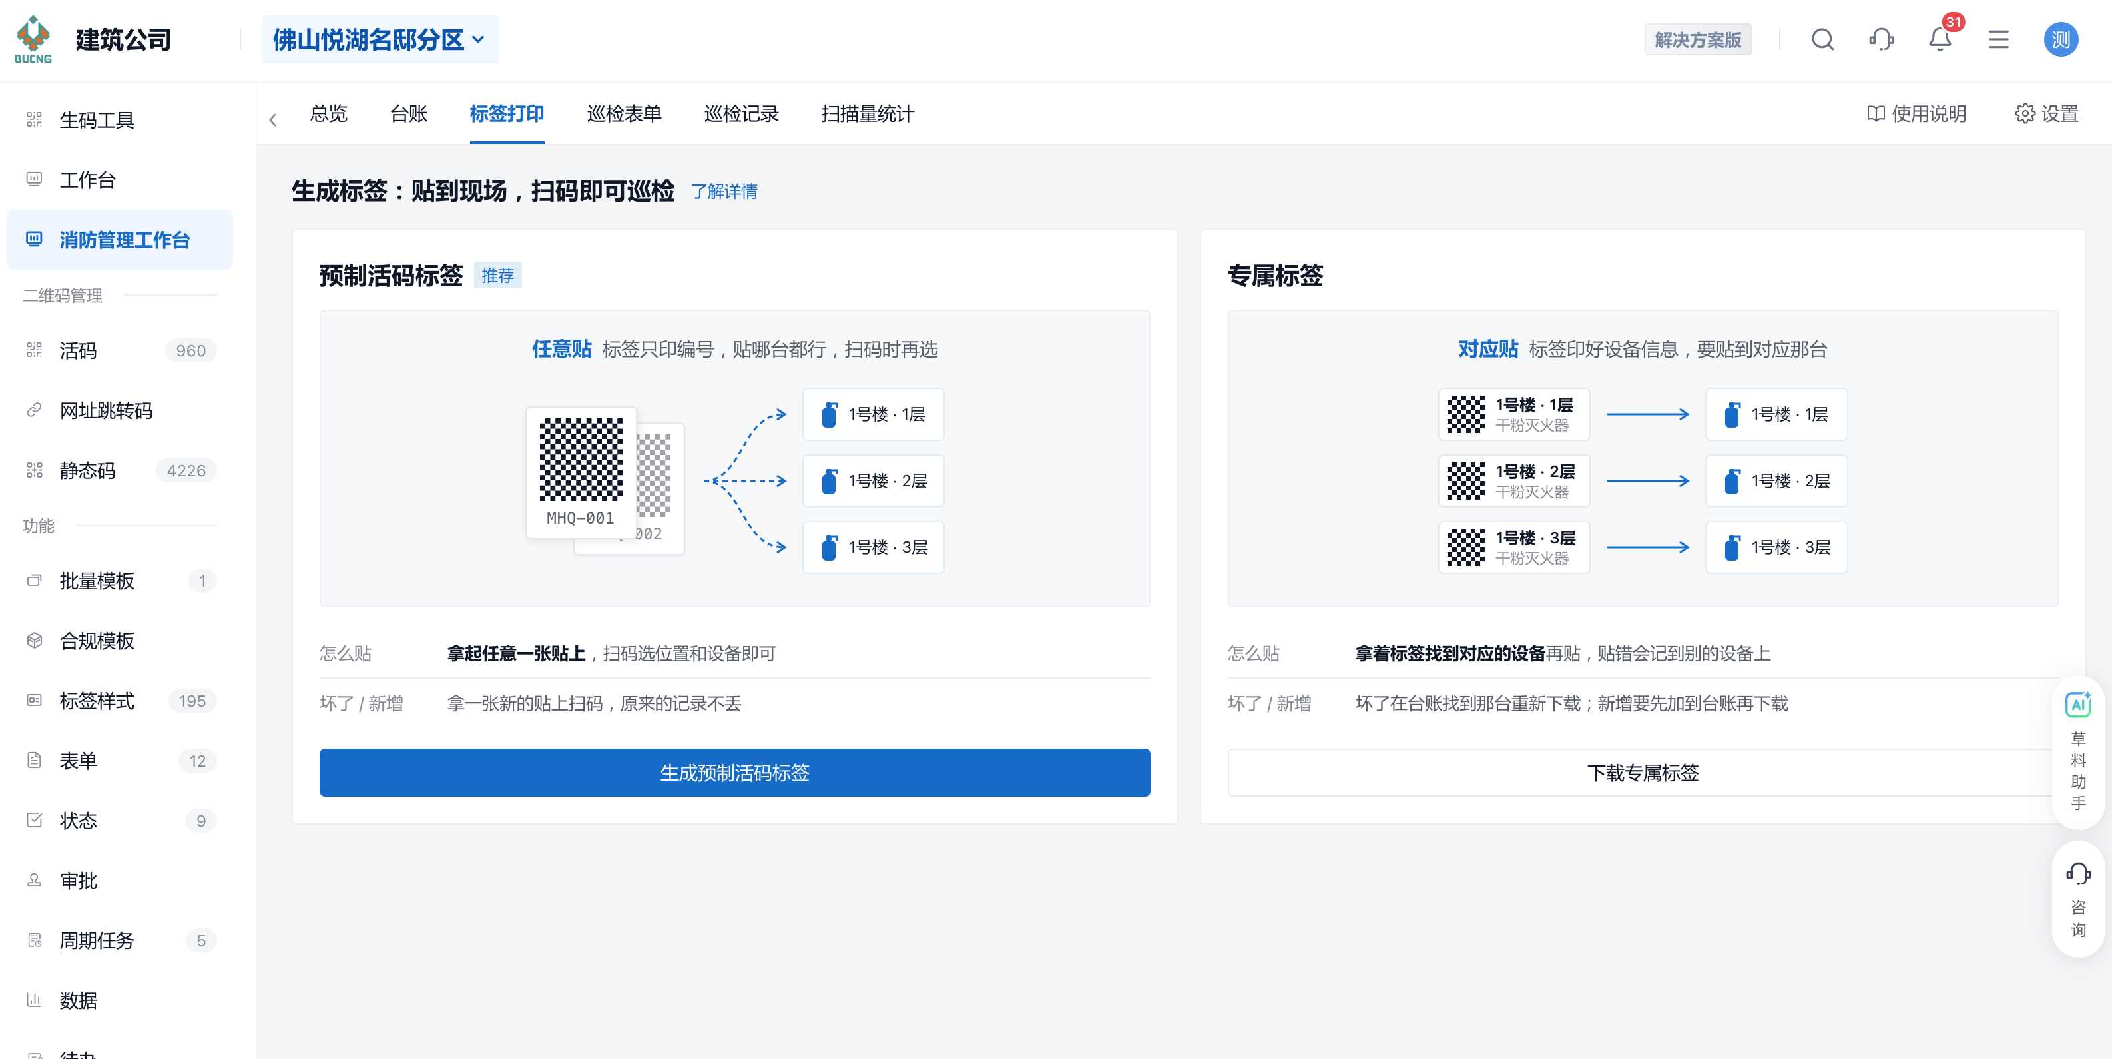Open 咨询 floating support button
Image resolution: width=2112 pixels, height=1059 pixels.
(2077, 899)
